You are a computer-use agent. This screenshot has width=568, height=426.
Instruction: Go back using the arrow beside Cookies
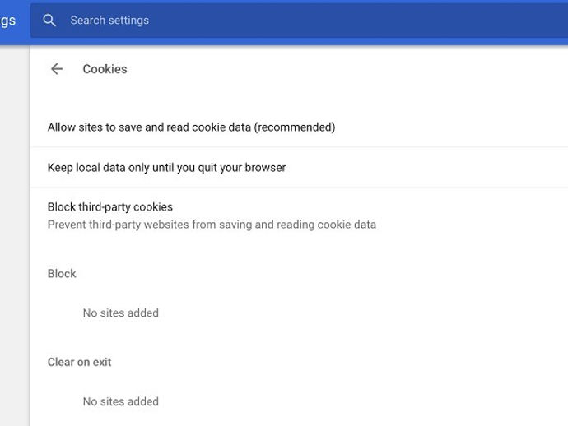[x=57, y=69]
